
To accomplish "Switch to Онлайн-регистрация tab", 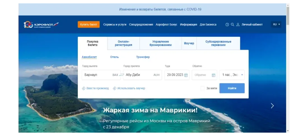I will (123, 43).
